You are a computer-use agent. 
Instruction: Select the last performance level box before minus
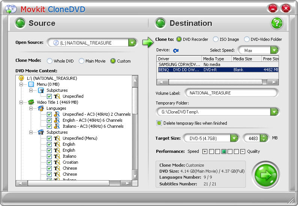coord(236,152)
